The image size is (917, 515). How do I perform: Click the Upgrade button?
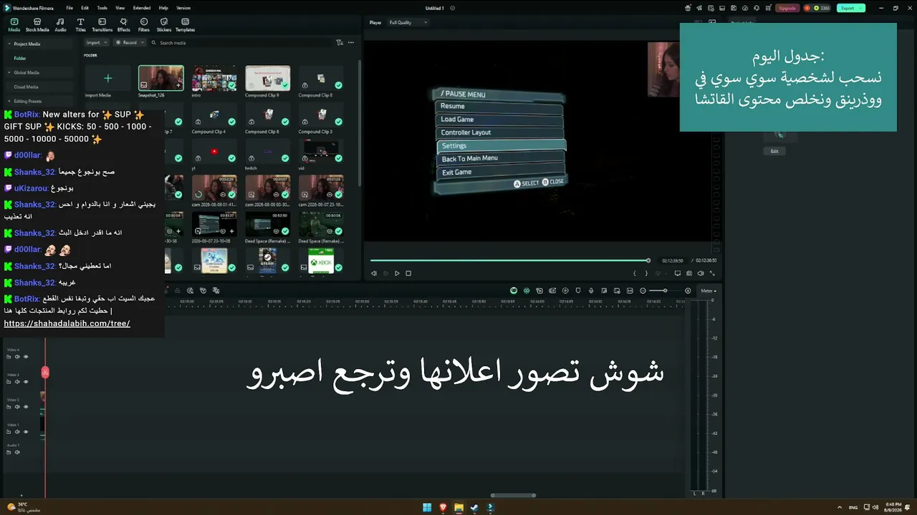(788, 8)
